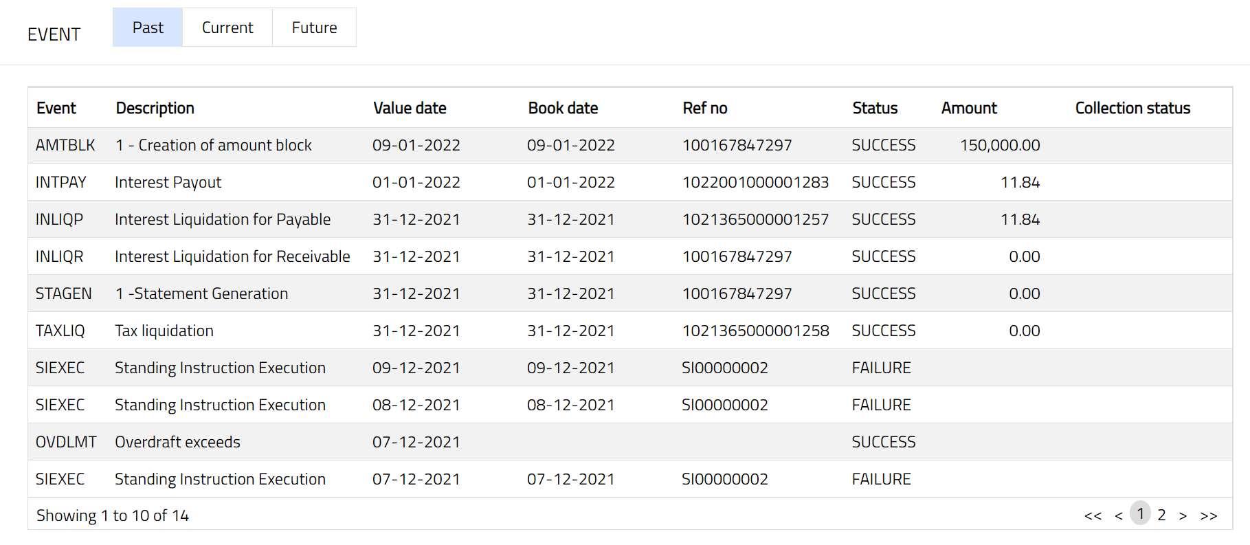
Task: Select reference number 1021365000001257
Action: [755, 219]
